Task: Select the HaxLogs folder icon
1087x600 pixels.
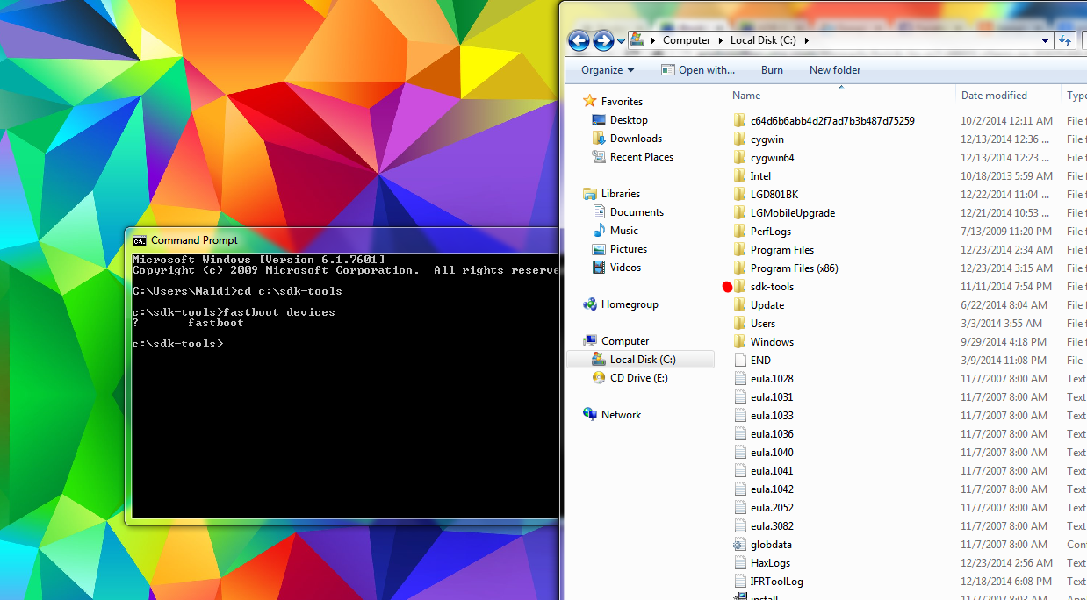Action: click(739, 563)
